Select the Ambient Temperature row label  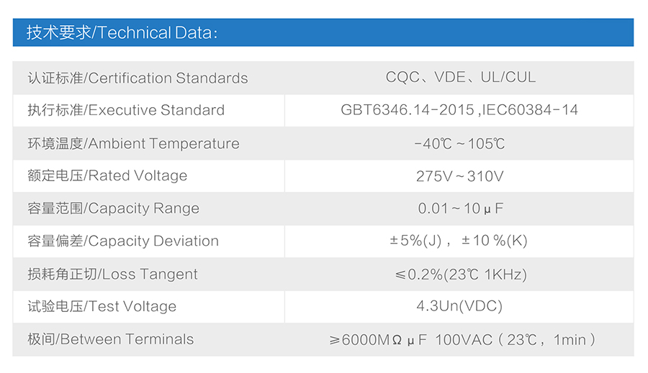click(x=133, y=144)
